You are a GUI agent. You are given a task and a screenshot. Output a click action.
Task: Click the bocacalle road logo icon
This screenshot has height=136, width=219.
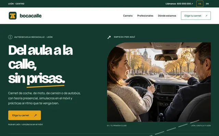pyautogui.click(x=13, y=16)
